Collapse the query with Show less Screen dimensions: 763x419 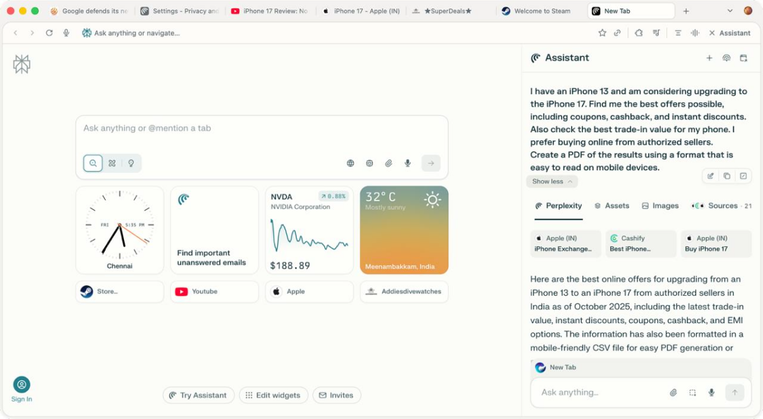(552, 182)
